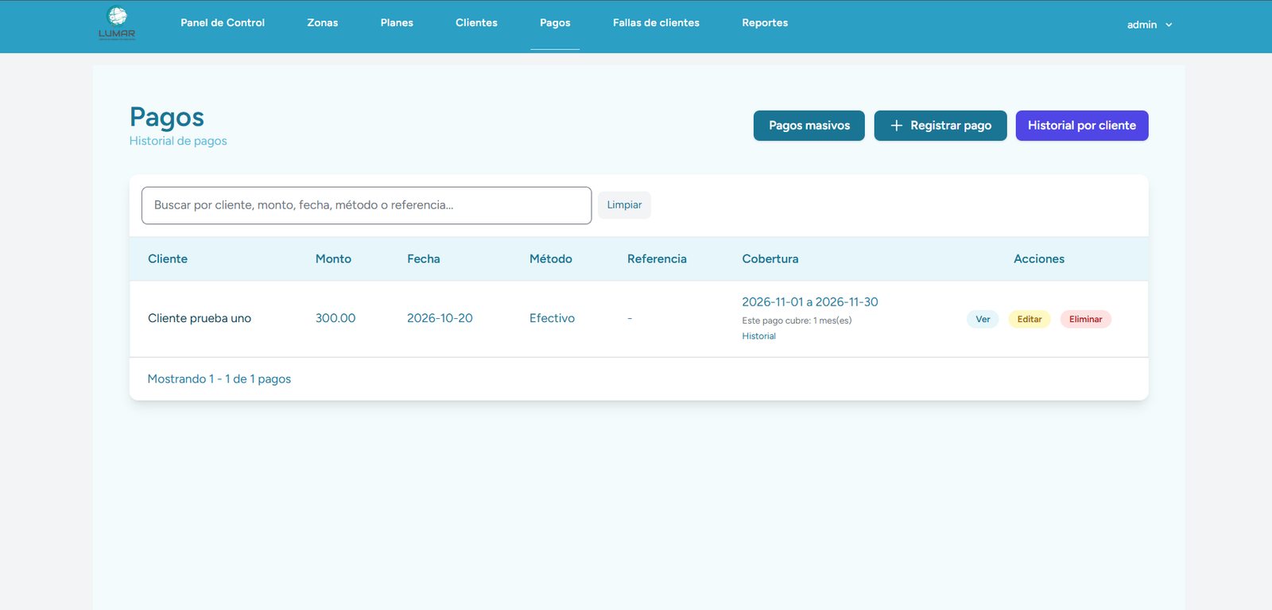
Task: Open Historial por cliente
Action: 1082,126
